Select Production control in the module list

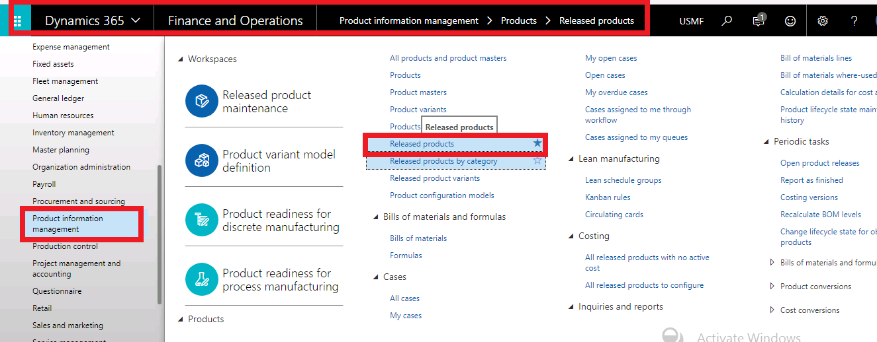[x=65, y=246]
